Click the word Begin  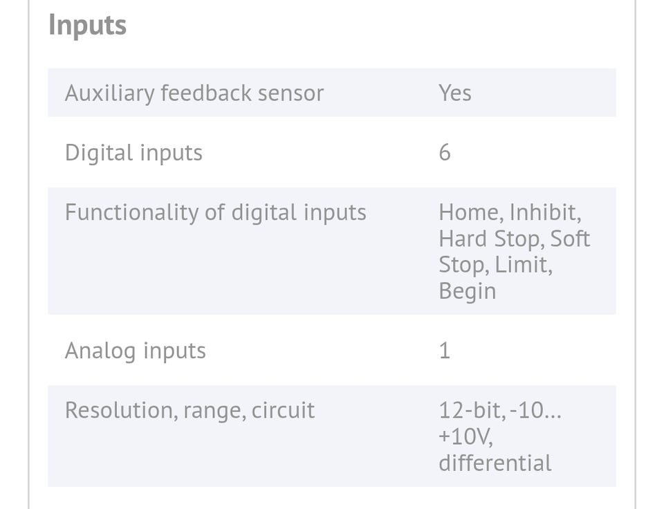point(468,292)
